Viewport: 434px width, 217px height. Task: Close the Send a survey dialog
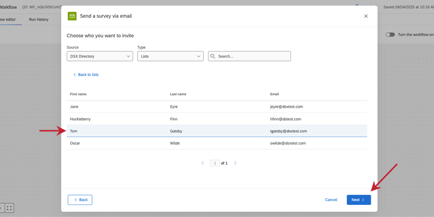[366, 16]
